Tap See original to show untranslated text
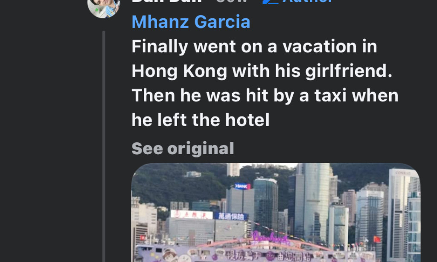Screen dimensions: 437x262 coord(183,149)
